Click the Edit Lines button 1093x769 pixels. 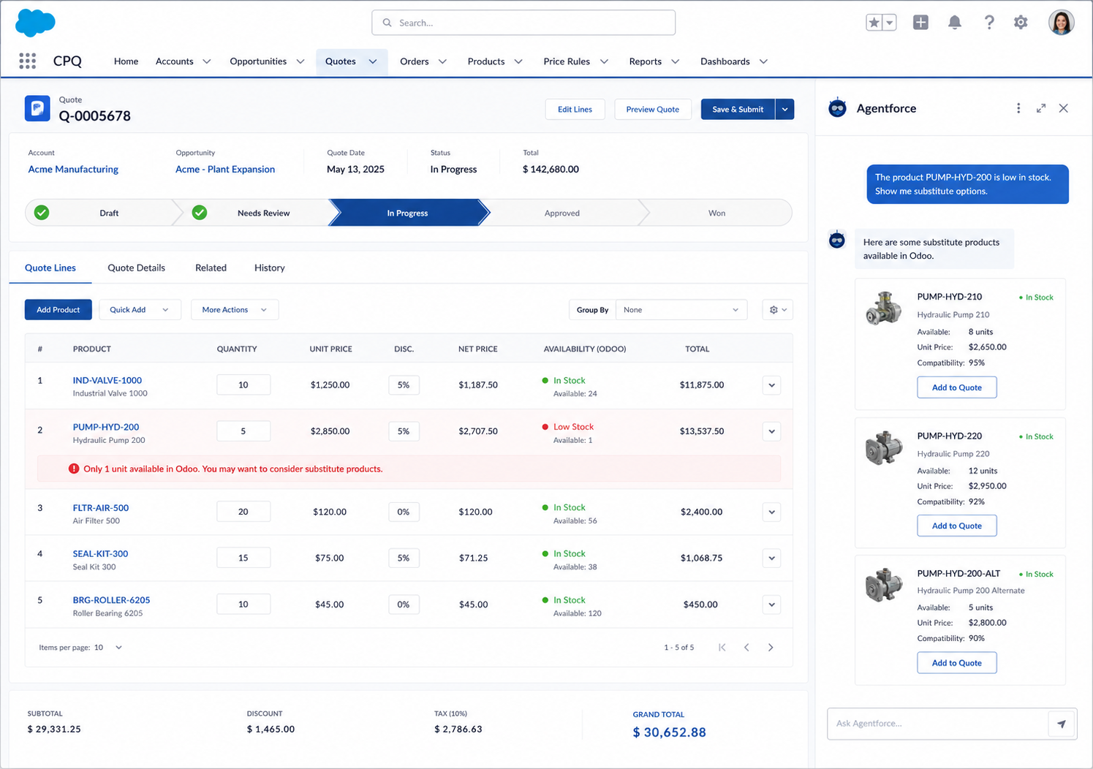point(575,109)
